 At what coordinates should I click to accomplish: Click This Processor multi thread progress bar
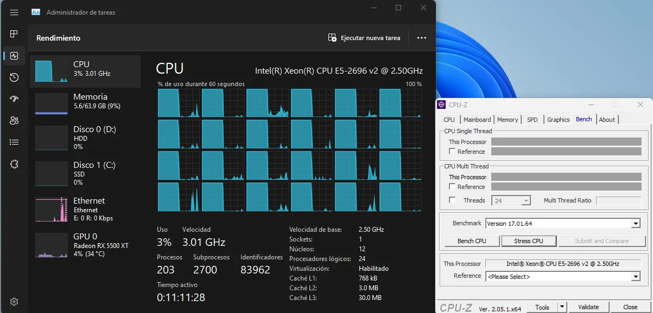pyautogui.click(x=566, y=177)
